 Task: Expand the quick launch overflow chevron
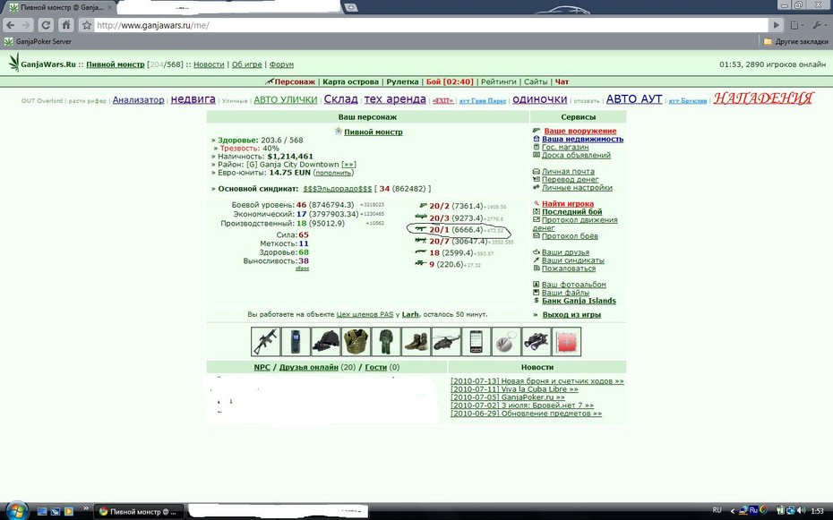pos(85,508)
